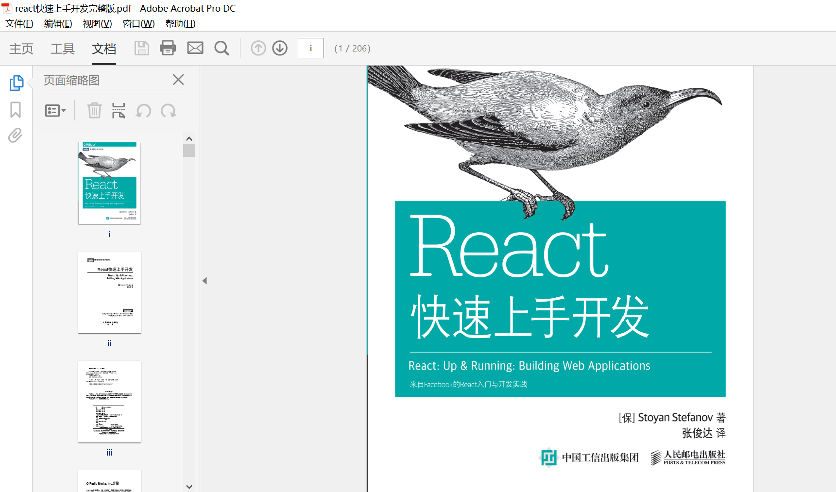Collapse navigation pane with left triangle
The image size is (836, 492).
[205, 281]
